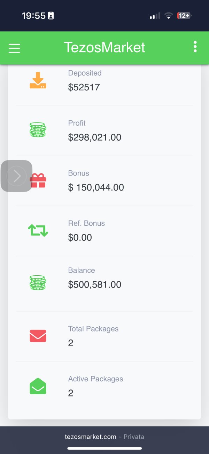Select the Deposited amount $52517

click(x=84, y=87)
